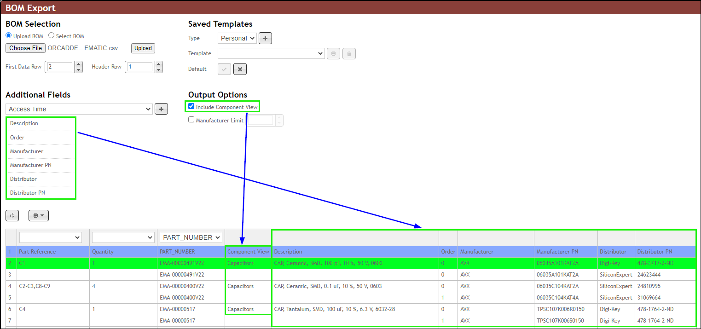701x329 pixels.
Task: Open the grid export save menu
Action: [x=38, y=215]
